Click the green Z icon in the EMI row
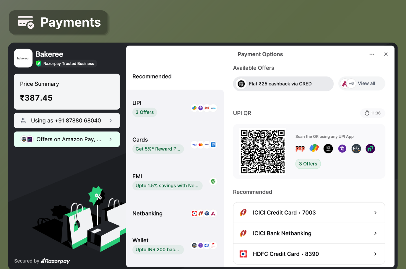 tap(213, 181)
